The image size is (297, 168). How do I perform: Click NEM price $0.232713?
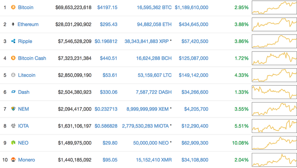click(106, 109)
